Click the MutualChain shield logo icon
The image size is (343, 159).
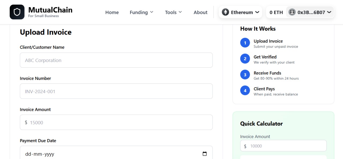click(x=17, y=12)
